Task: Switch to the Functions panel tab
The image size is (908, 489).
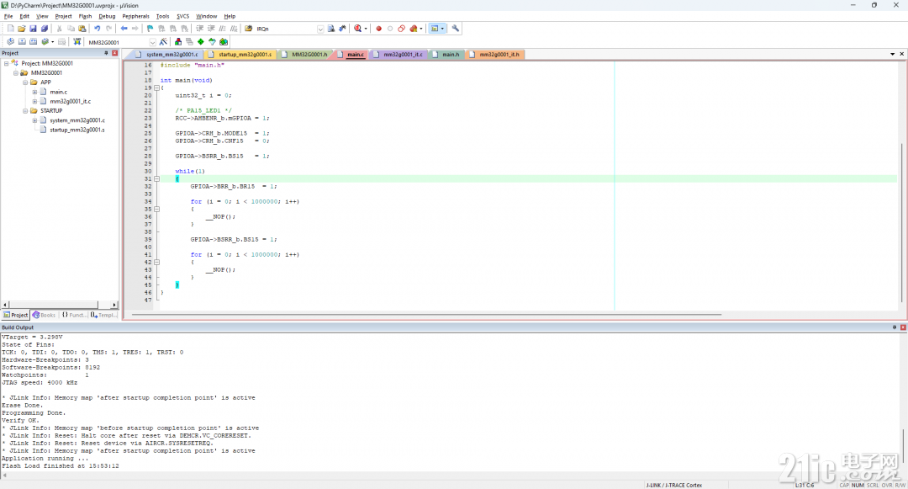Action: (x=73, y=315)
